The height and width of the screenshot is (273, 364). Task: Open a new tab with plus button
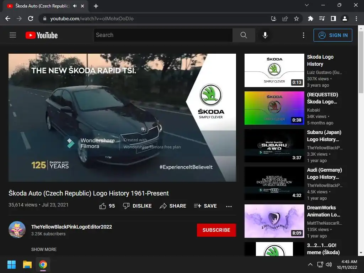click(96, 6)
